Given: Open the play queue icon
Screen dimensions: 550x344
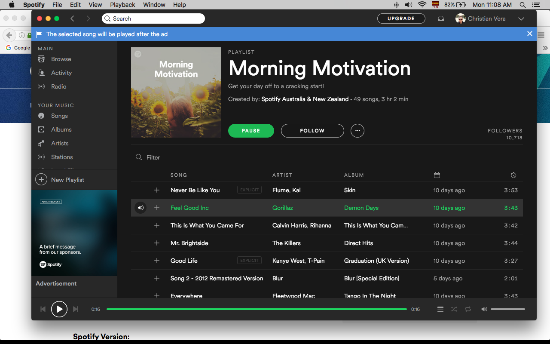Looking at the screenshot, I should tap(440, 309).
